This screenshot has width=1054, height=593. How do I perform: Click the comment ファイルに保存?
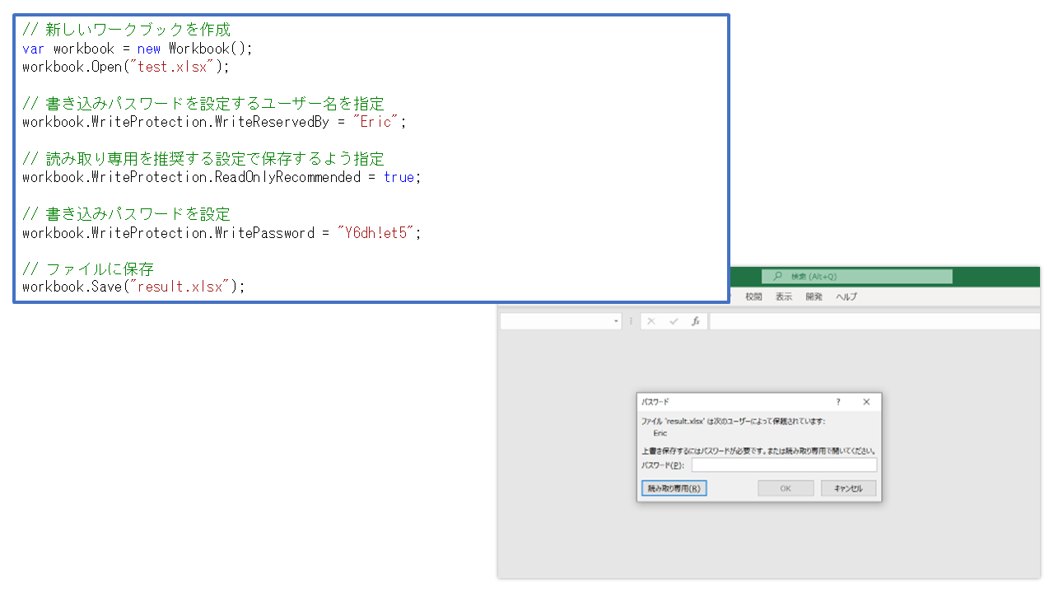[88, 268]
